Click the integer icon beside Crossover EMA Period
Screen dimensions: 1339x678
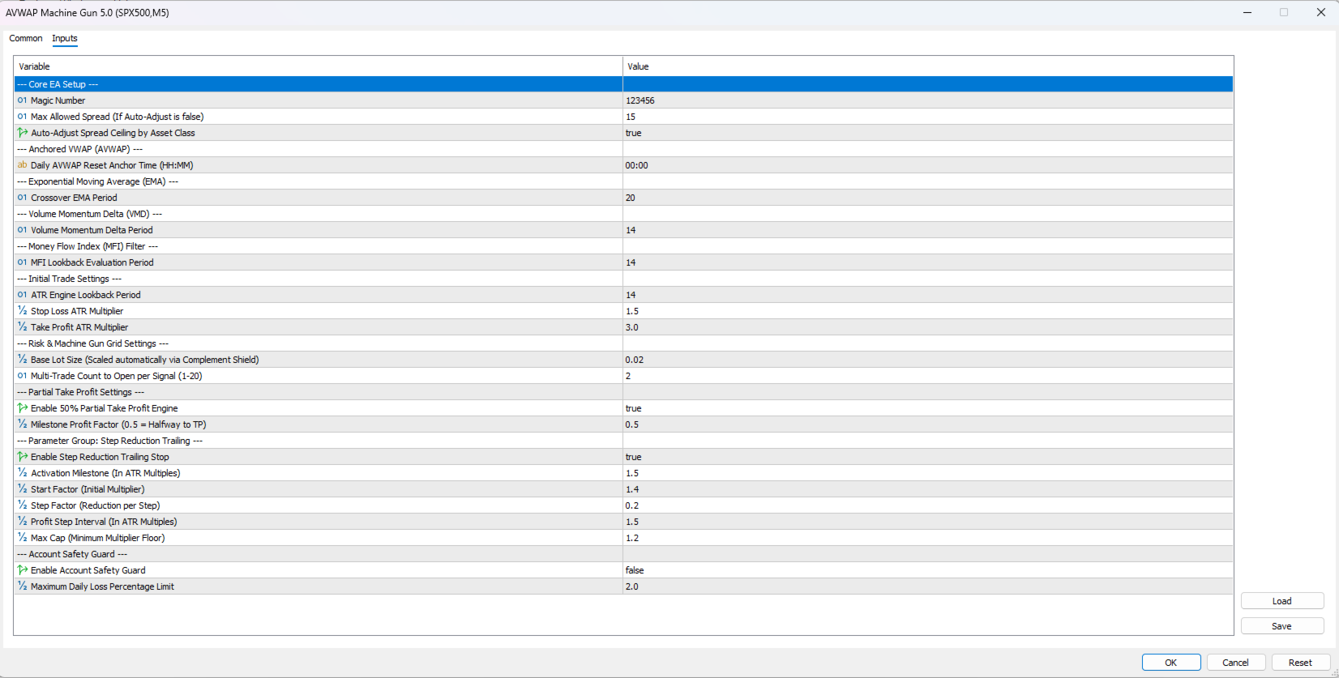[x=22, y=198]
